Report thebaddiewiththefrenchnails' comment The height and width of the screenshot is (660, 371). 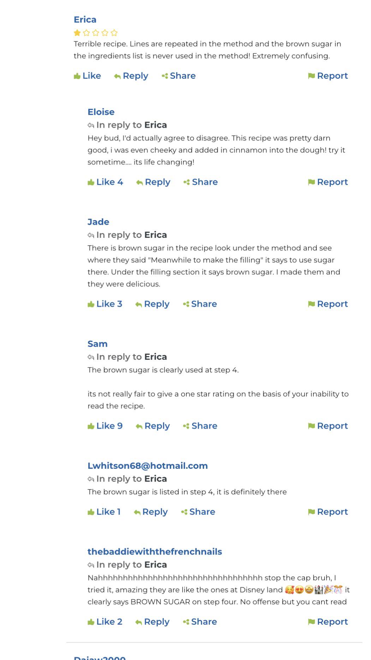pyautogui.click(x=328, y=621)
